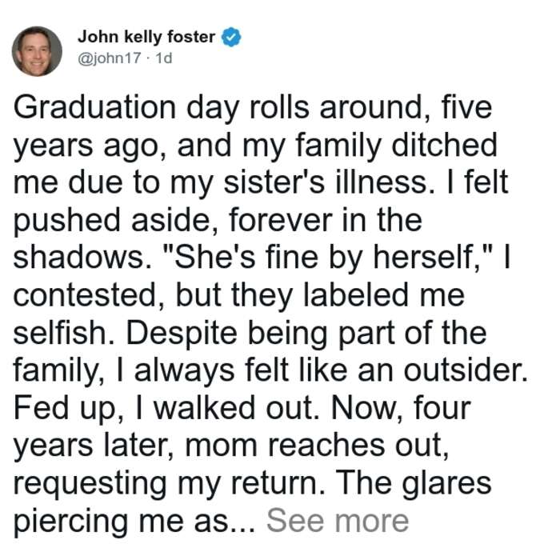Image resolution: width=560 pixels, height=560 pixels.
Task: Click the word Graduation in the post
Action: point(94,108)
